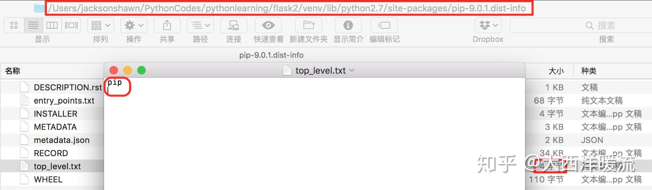Open the arrange (排列) dropdown
Image resolution: width=652 pixels, height=190 pixels.
100,26
